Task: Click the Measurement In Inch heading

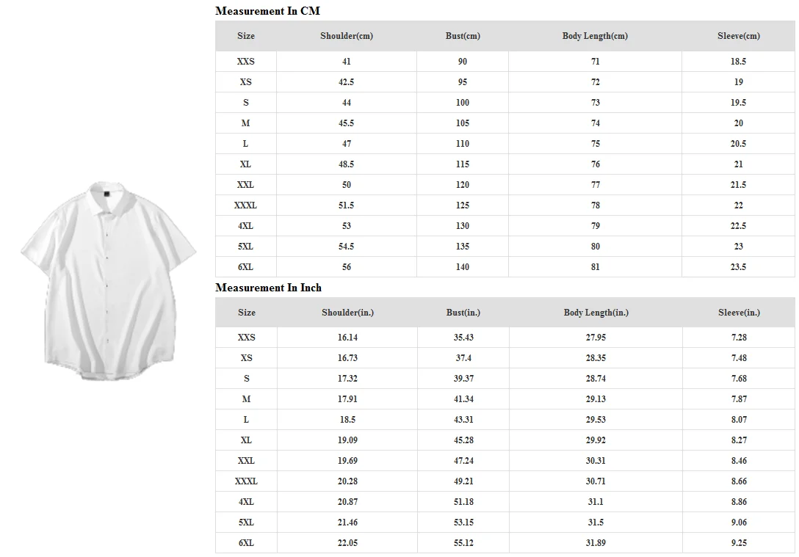Action: point(268,288)
